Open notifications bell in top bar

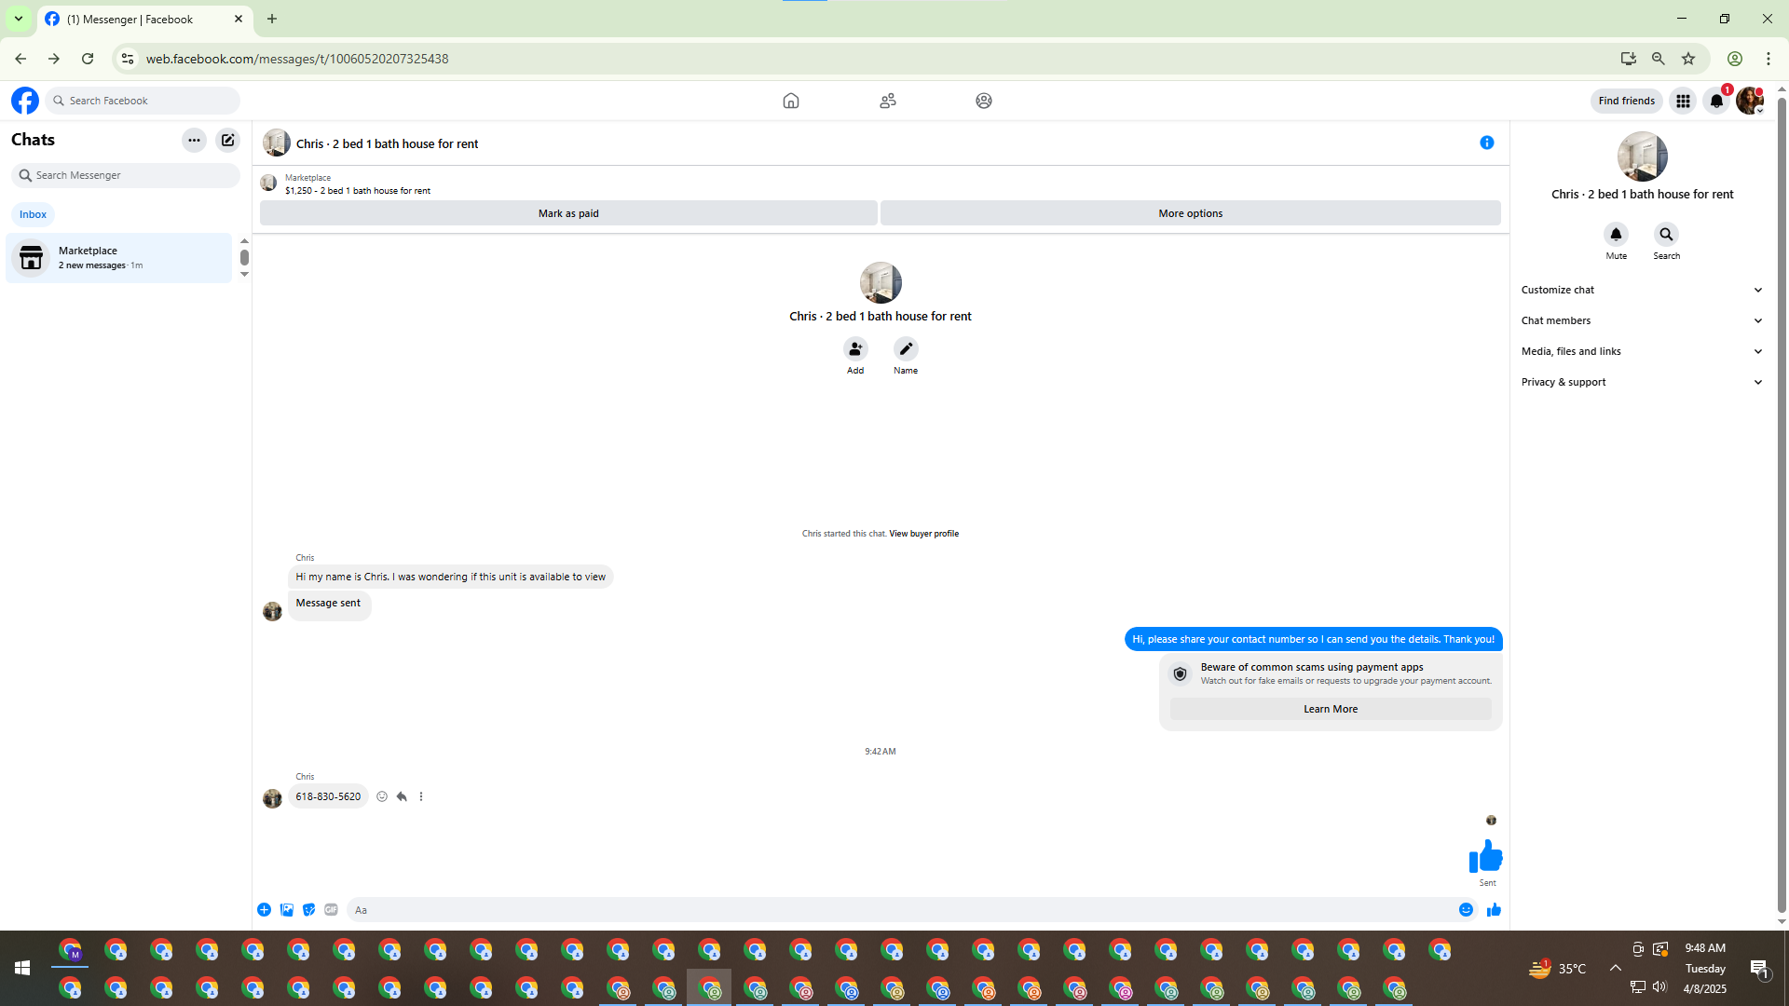[x=1716, y=101]
